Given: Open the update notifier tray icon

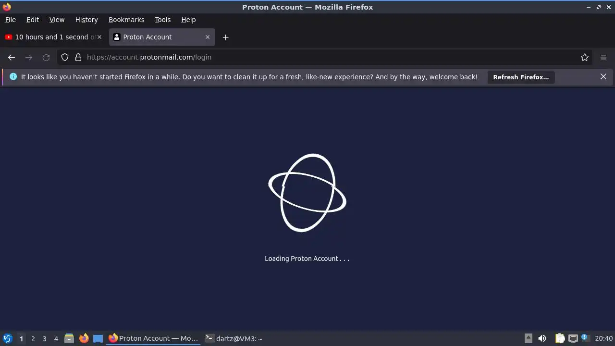Looking at the screenshot, I should pyautogui.click(x=585, y=338).
